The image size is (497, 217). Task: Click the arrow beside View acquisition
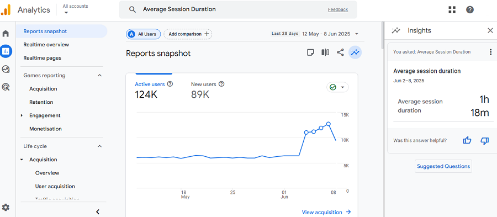coord(348,212)
